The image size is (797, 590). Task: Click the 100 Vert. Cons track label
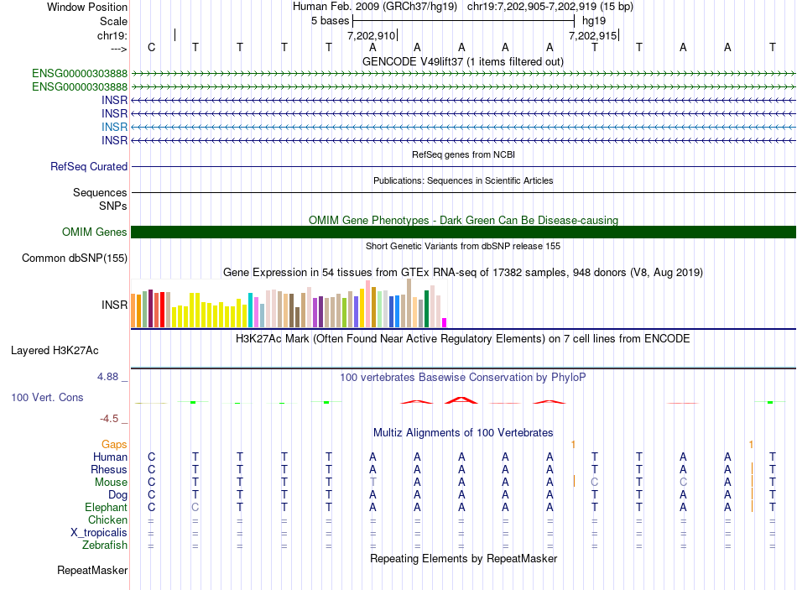pos(47,397)
